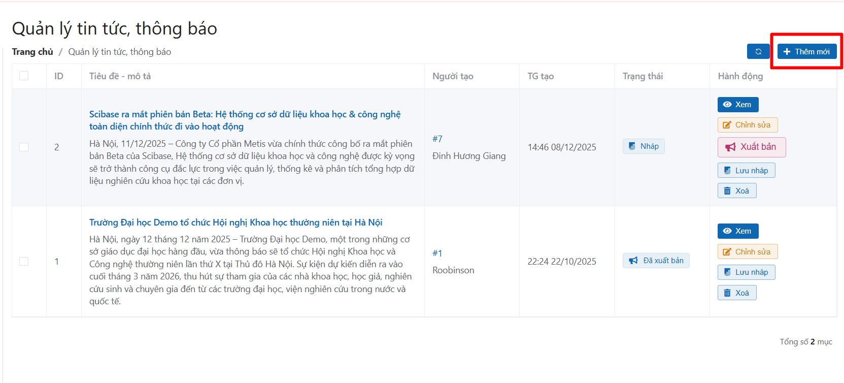
Task: Save Scibase article as draft (Lưu nháp)
Action: [x=746, y=171]
